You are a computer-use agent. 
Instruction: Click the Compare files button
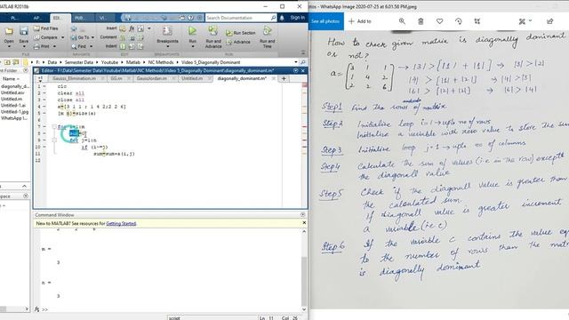[46, 37]
